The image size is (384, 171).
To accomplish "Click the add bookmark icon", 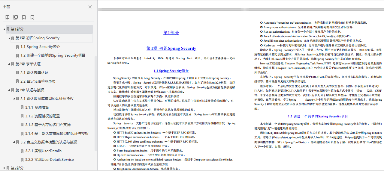I will (24, 17).
